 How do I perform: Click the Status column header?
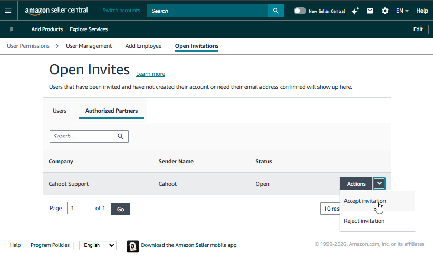[264, 161]
